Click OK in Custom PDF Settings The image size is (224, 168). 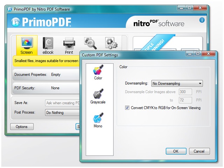176,151
